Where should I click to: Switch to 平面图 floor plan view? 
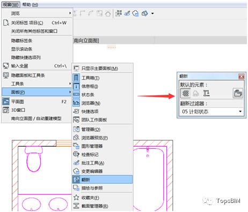[37, 102]
